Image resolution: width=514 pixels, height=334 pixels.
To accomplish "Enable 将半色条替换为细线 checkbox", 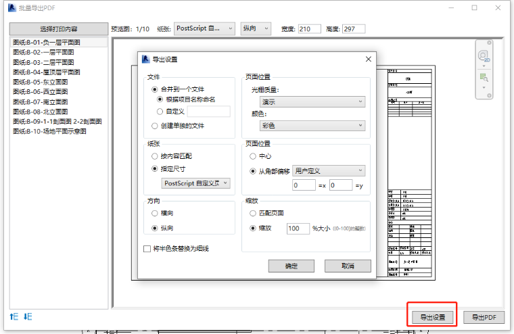I will click(x=147, y=249).
